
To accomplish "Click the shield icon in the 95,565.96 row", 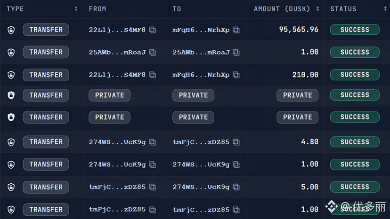I will coord(11,30).
